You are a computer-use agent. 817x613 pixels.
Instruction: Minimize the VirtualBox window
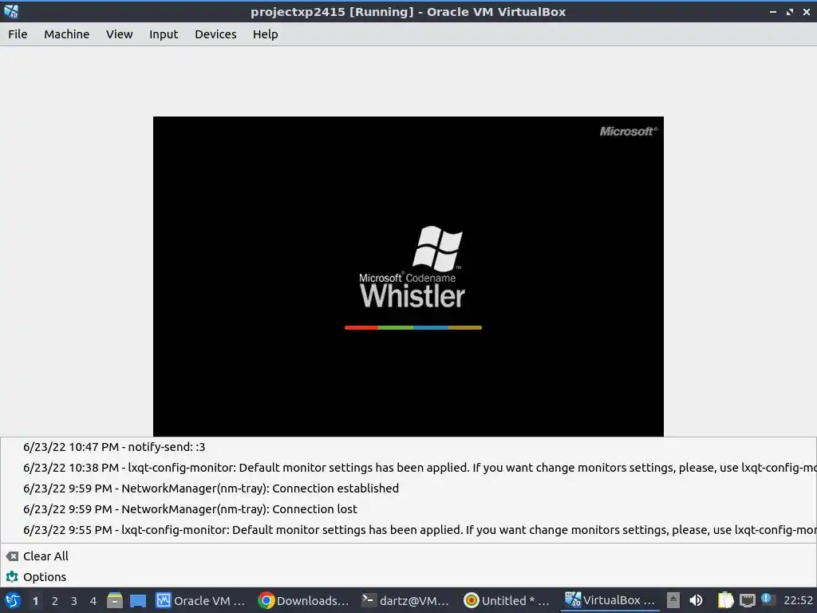point(773,11)
